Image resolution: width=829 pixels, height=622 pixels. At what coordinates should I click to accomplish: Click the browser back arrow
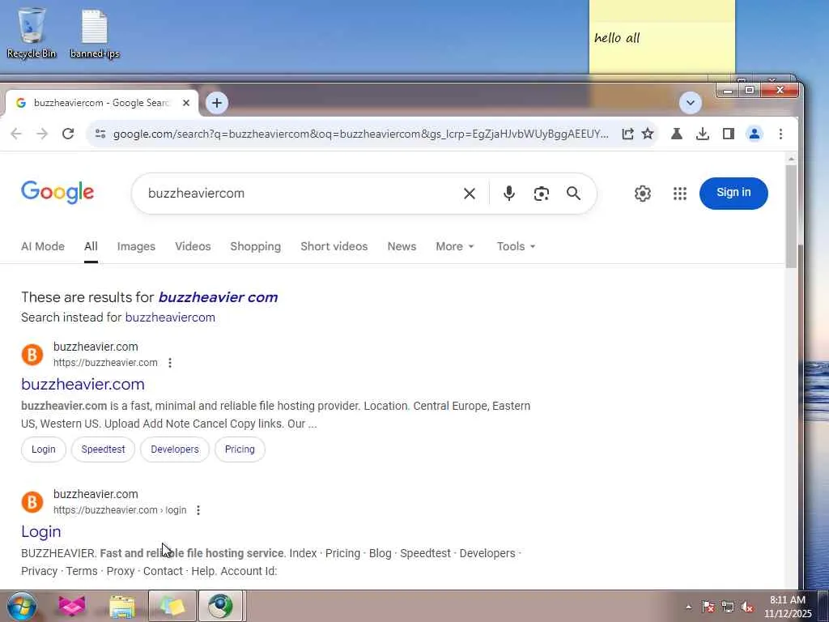coord(16,134)
